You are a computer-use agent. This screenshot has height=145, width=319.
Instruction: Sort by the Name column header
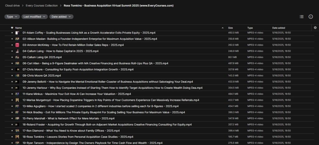tap(18, 28)
